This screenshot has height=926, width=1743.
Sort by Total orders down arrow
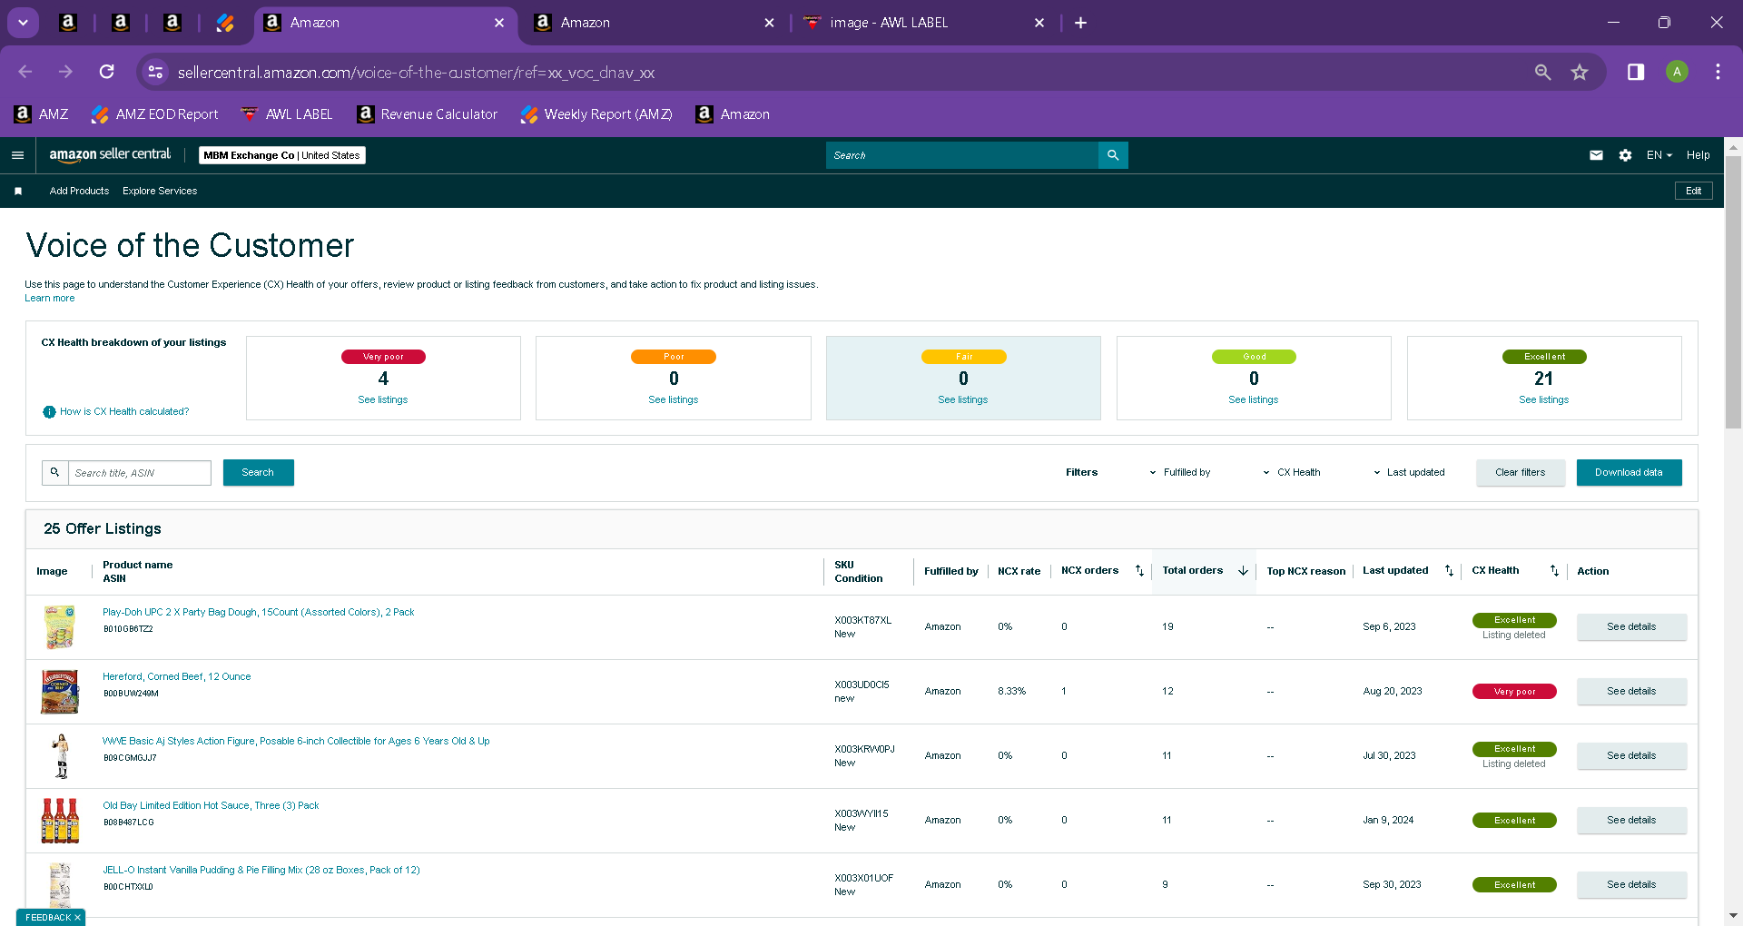pyautogui.click(x=1243, y=571)
